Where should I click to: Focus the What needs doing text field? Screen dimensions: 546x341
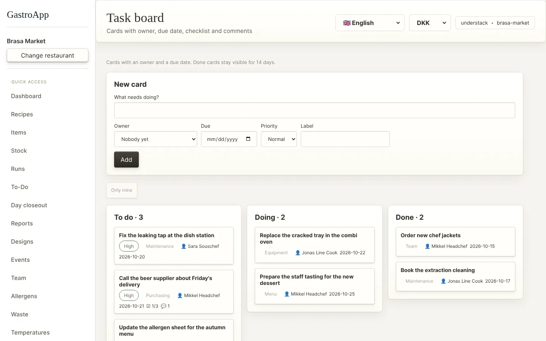(x=314, y=110)
